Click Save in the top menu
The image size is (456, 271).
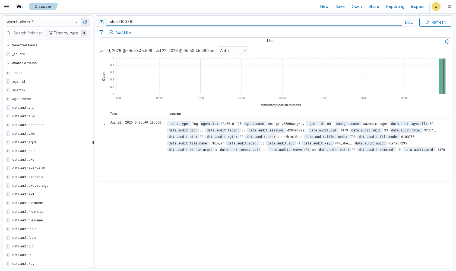click(x=340, y=7)
